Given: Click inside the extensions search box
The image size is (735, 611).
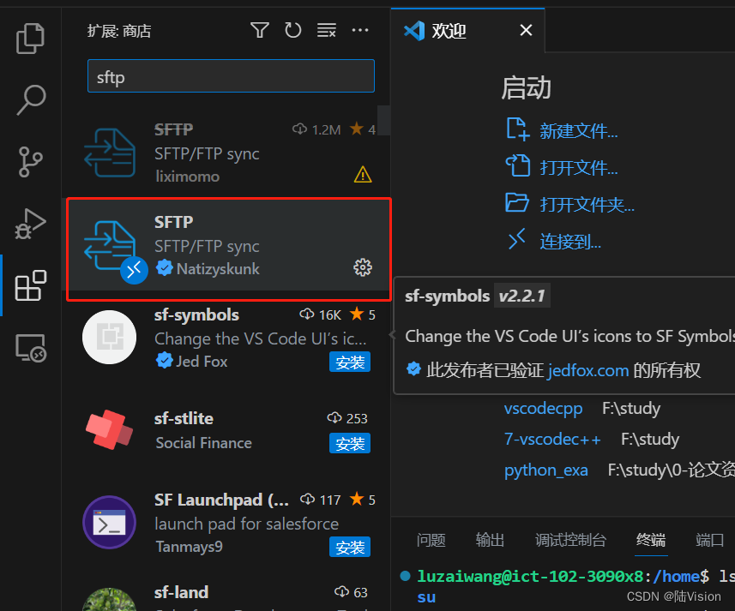Looking at the screenshot, I should pos(230,75).
